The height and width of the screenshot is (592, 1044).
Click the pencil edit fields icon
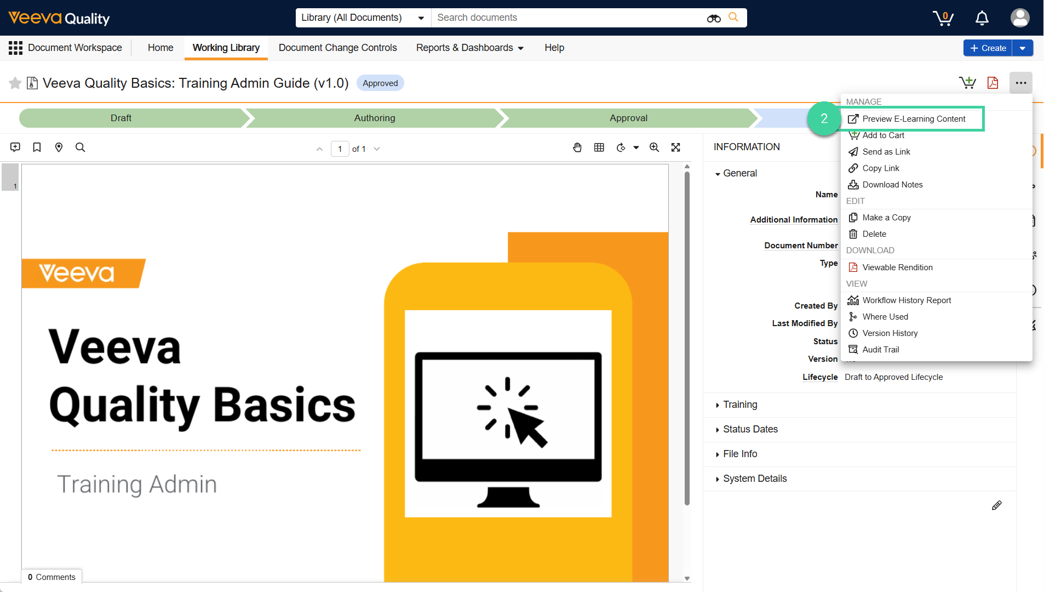coord(997,505)
